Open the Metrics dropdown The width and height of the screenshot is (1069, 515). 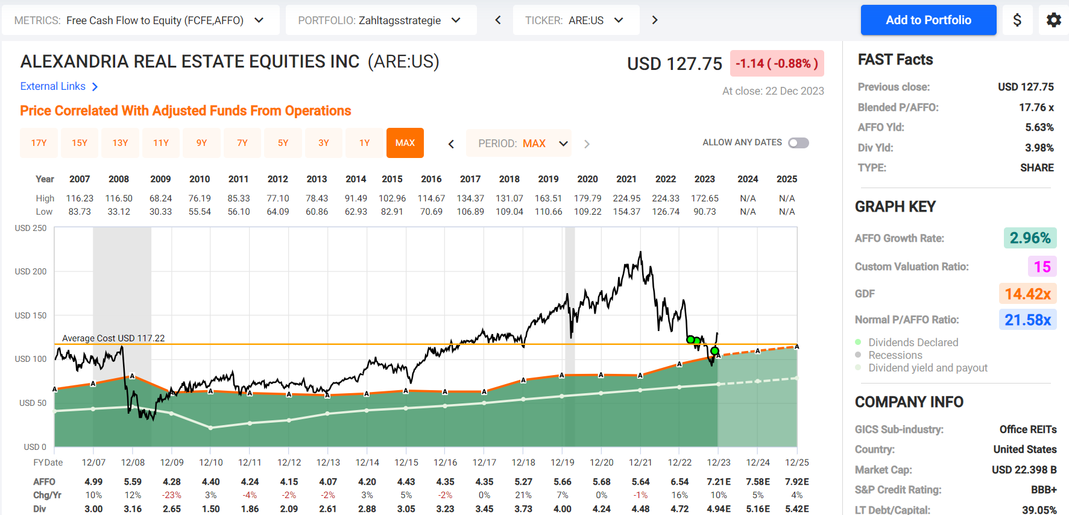(x=141, y=20)
